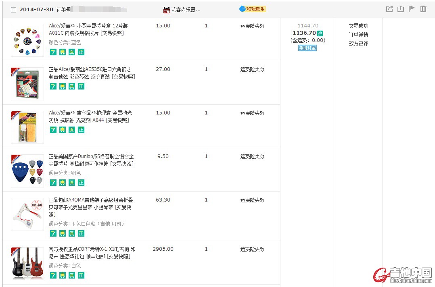This screenshot has width=435, height=287.
Task: Click the shield badge under CORT guitar
Action: 63,275
